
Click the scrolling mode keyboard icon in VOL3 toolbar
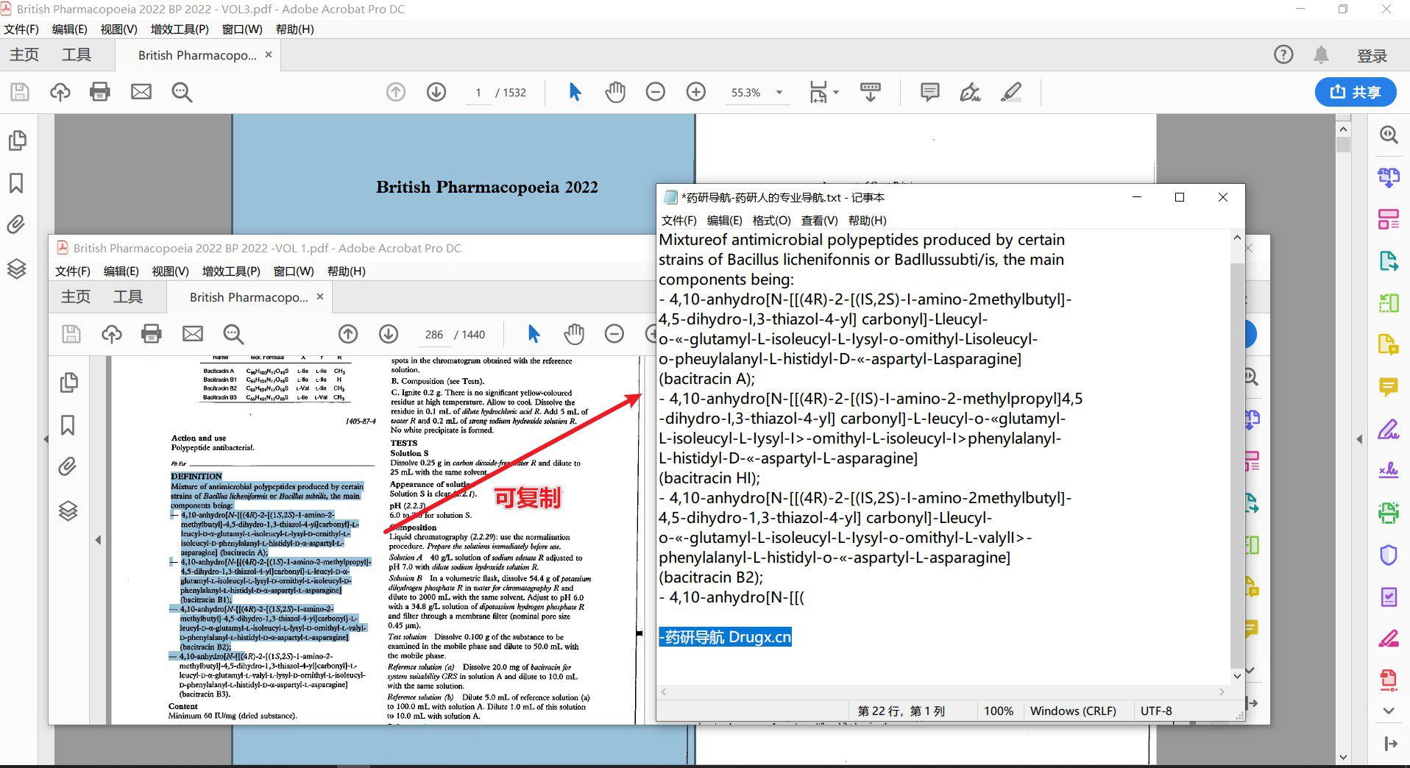[871, 92]
